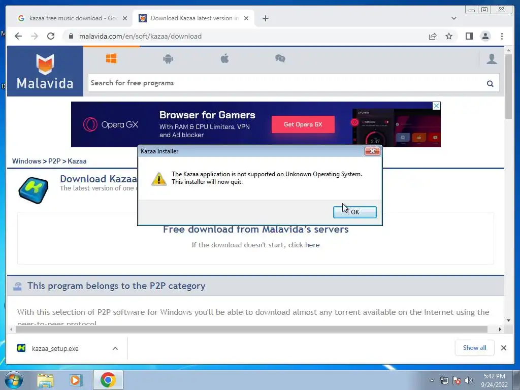Click the dialog warning triangle icon
Image resolution: width=520 pixels, height=390 pixels.
point(159,179)
